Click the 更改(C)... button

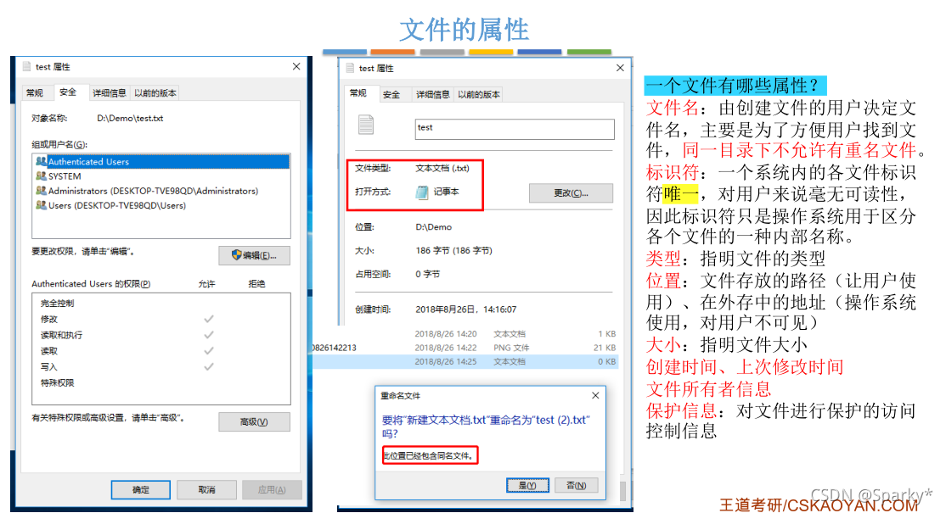tap(571, 193)
